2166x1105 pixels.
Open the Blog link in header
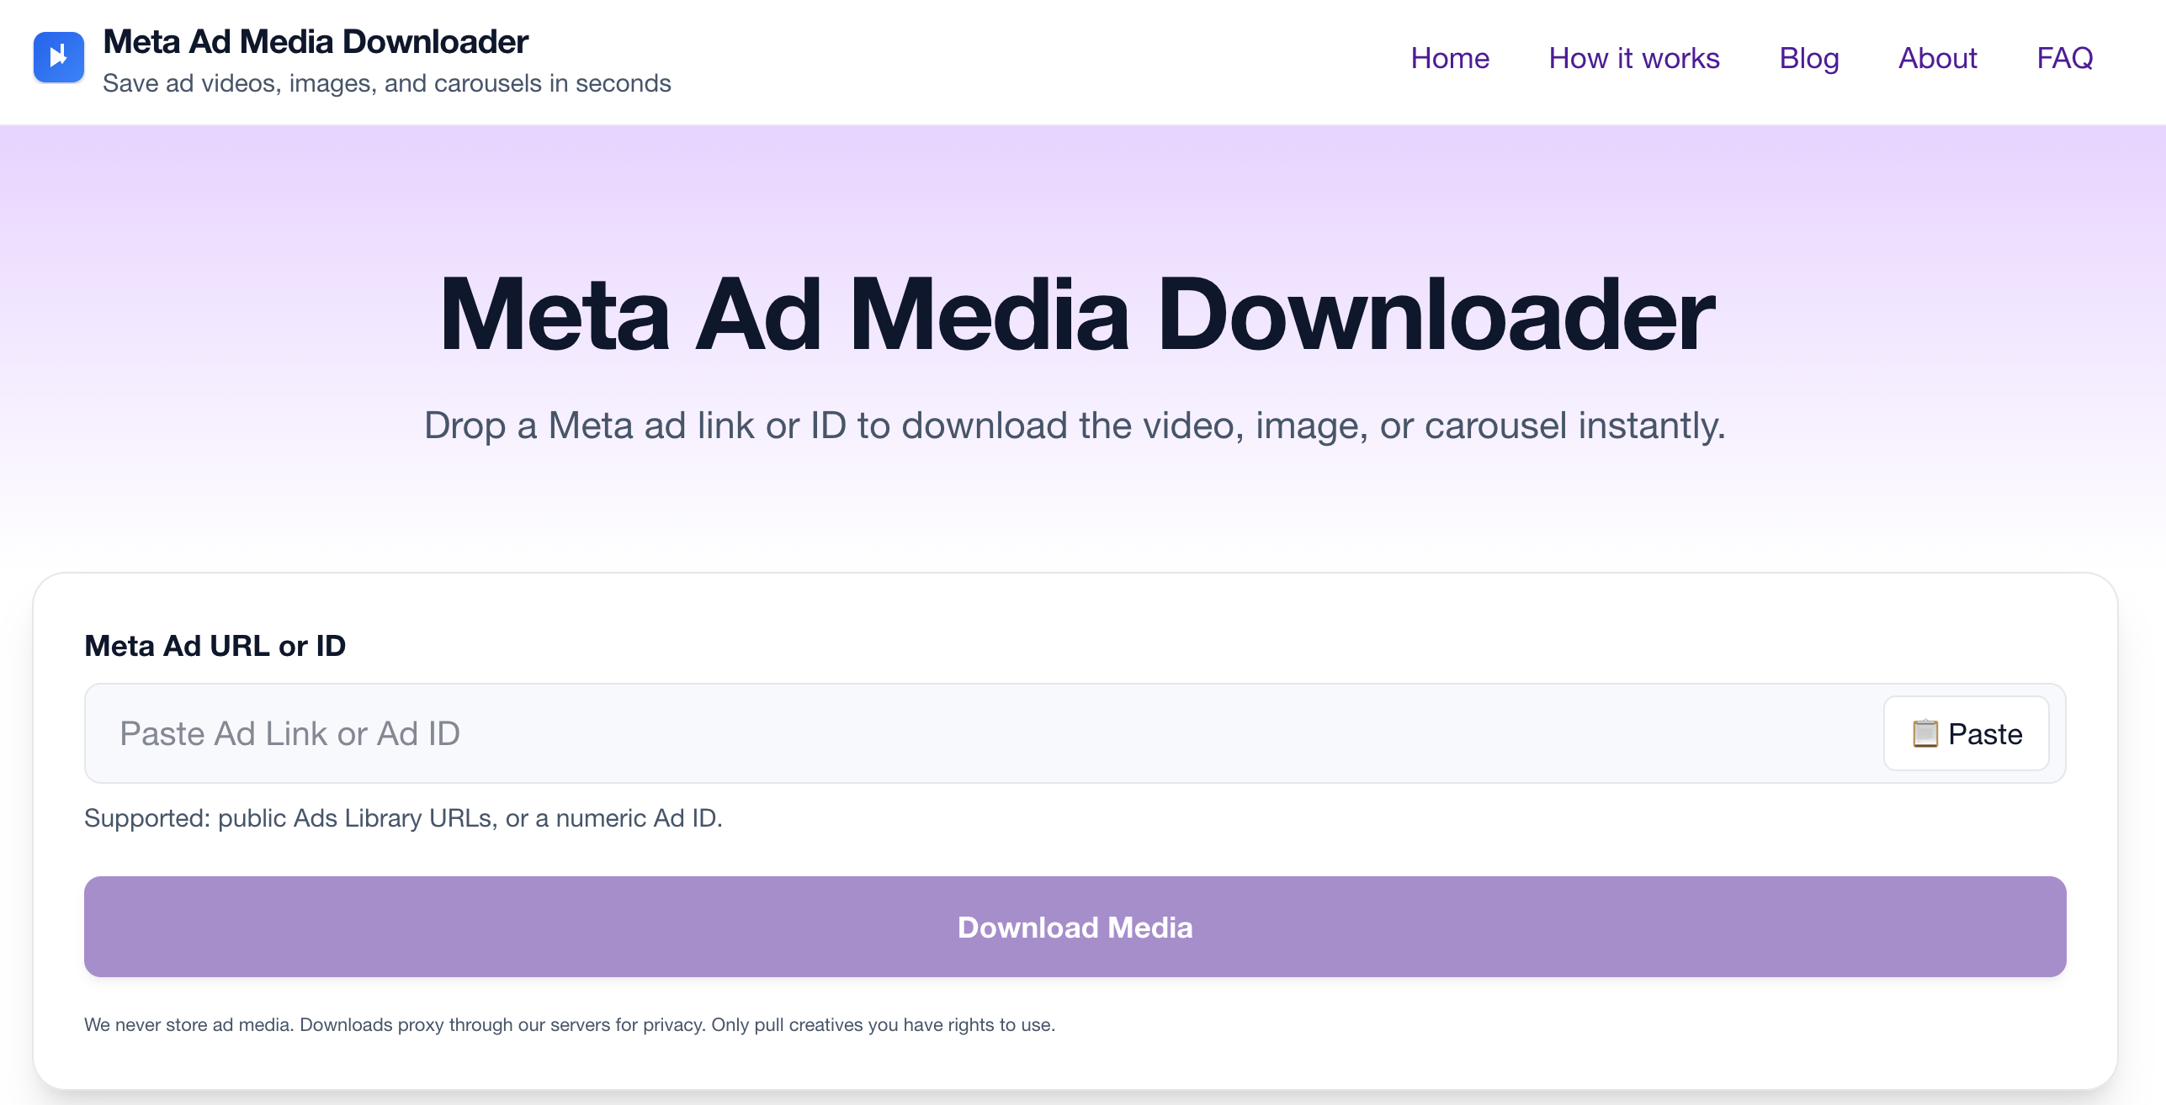(1808, 58)
